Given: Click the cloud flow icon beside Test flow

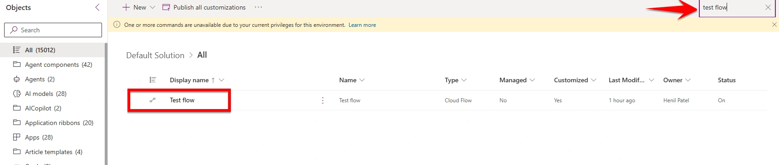Looking at the screenshot, I should (x=153, y=100).
